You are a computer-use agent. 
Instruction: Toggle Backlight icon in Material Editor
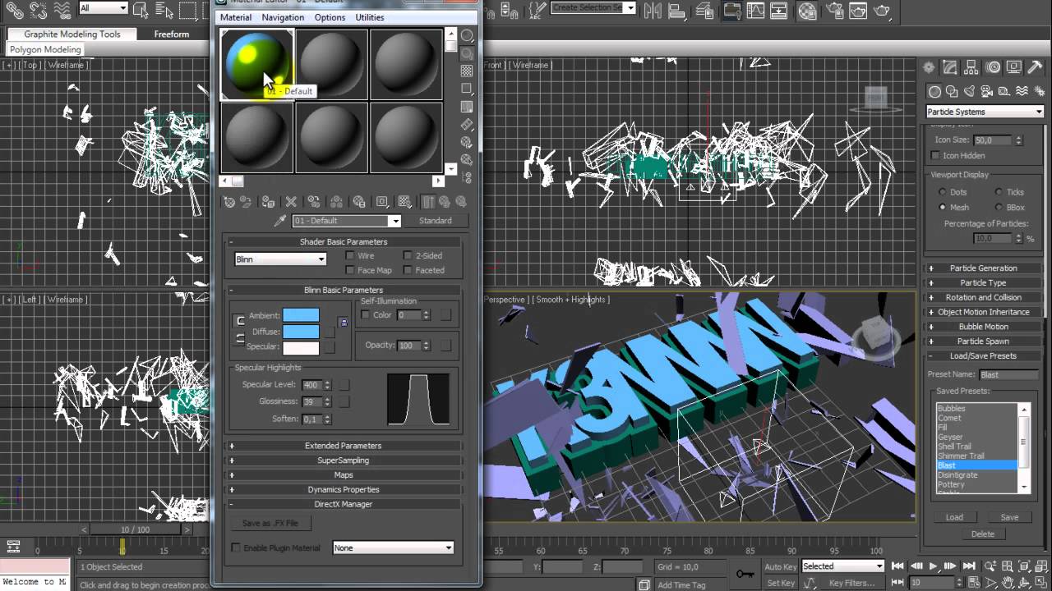click(x=467, y=54)
